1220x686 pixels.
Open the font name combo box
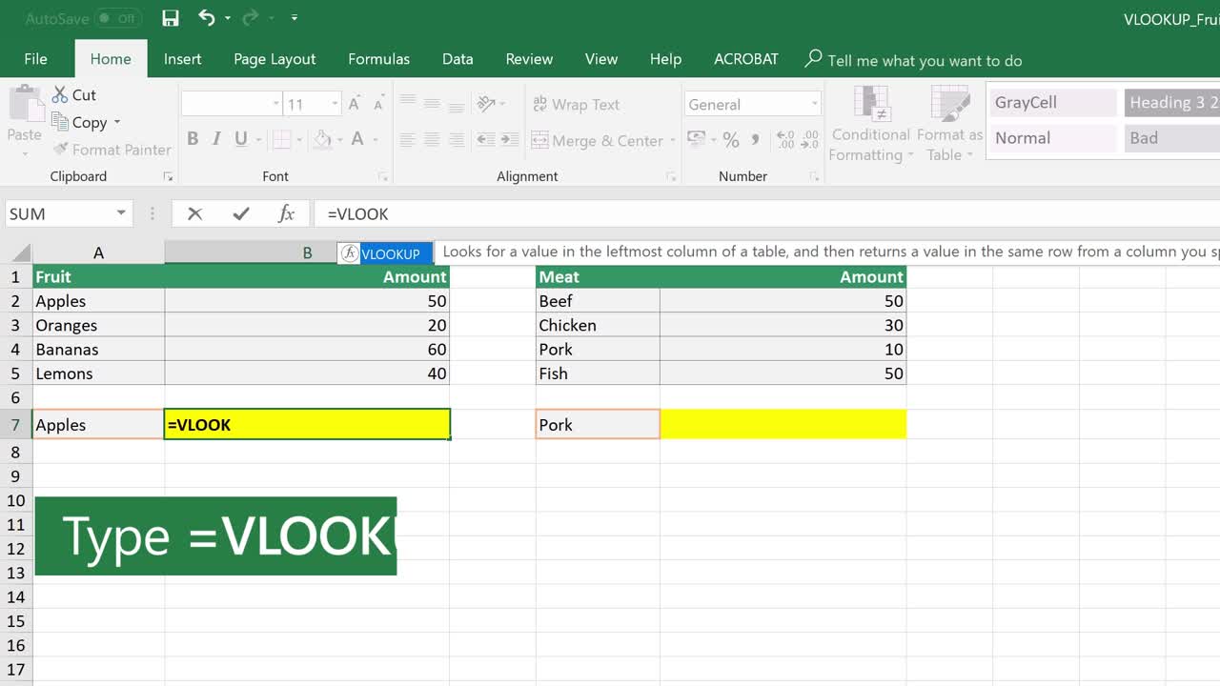click(x=232, y=104)
